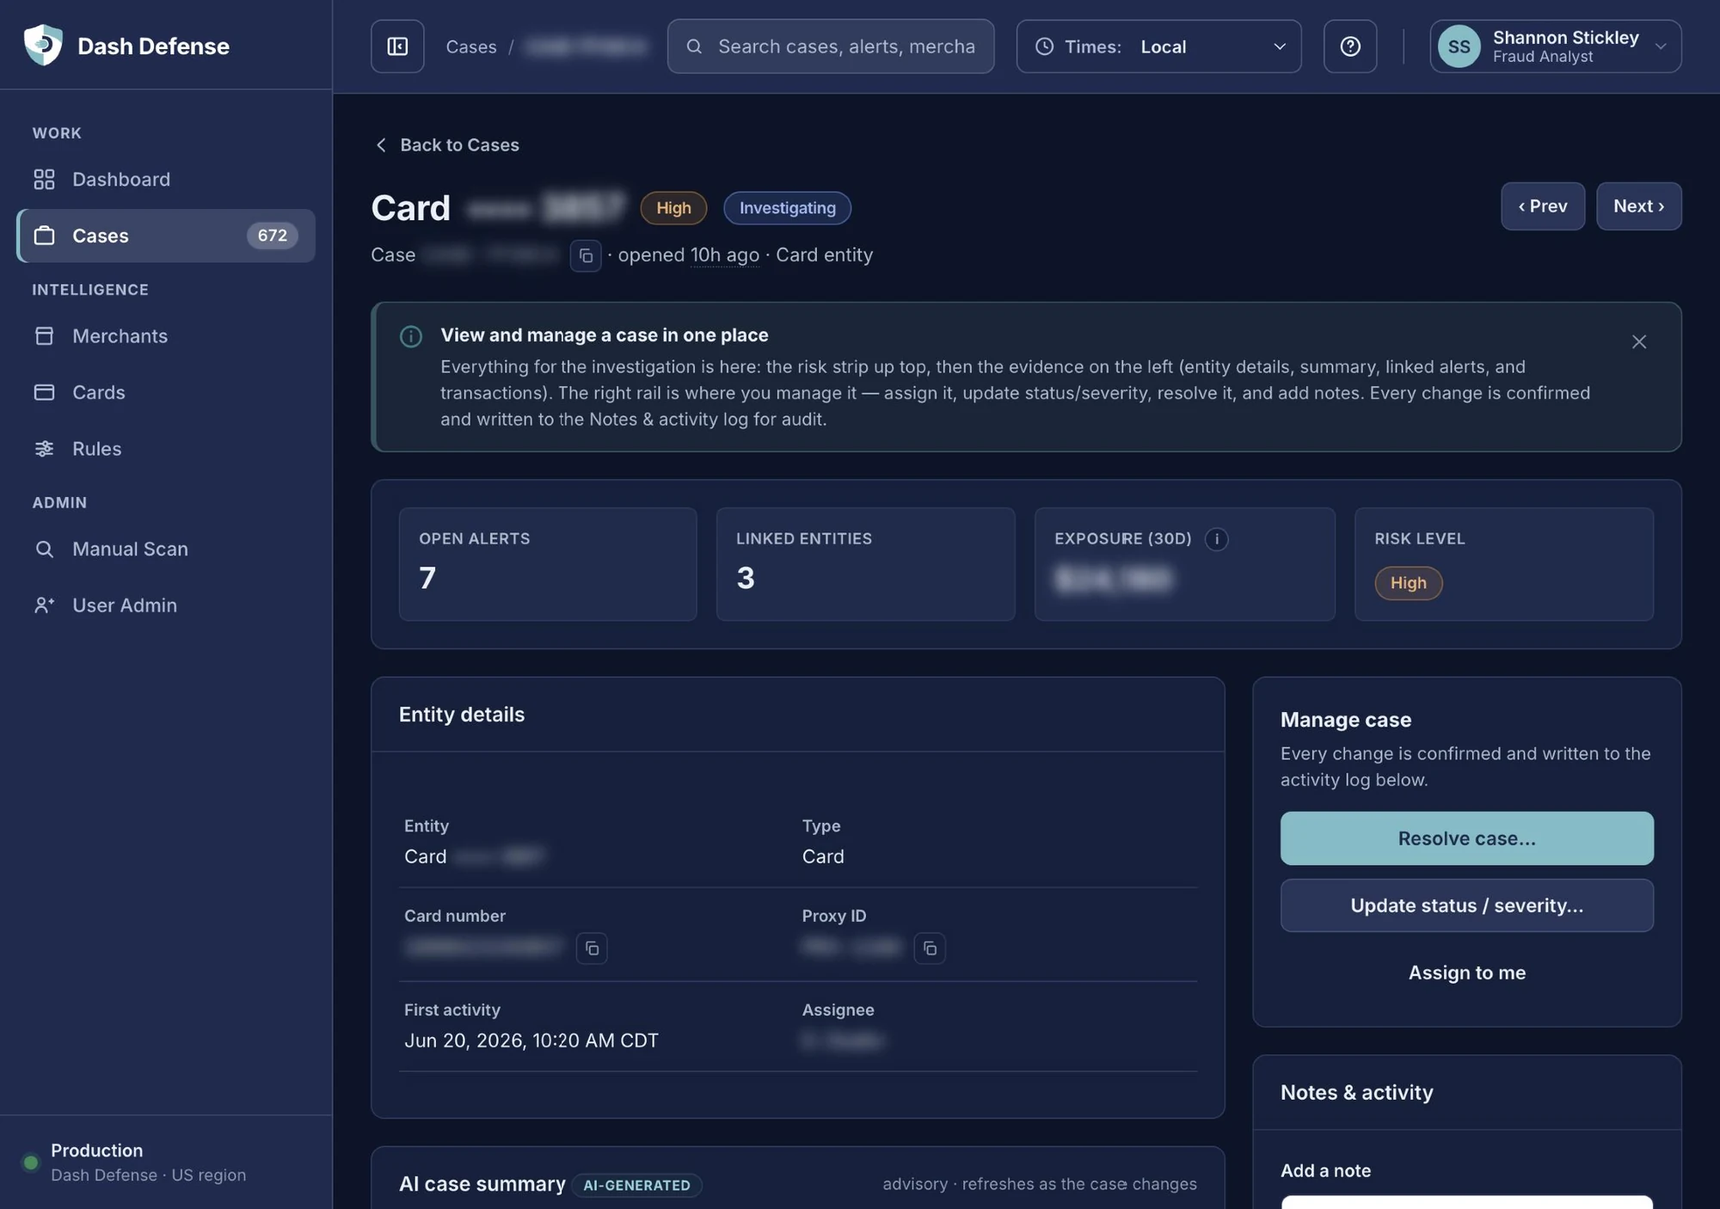
Task: Go to Cards section
Action: coord(166,392)
